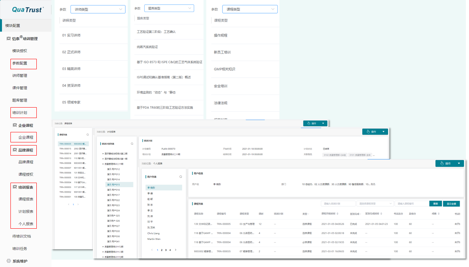Expand the 医疗器械法规培训第二期 tree node

(x=103, y=154)
